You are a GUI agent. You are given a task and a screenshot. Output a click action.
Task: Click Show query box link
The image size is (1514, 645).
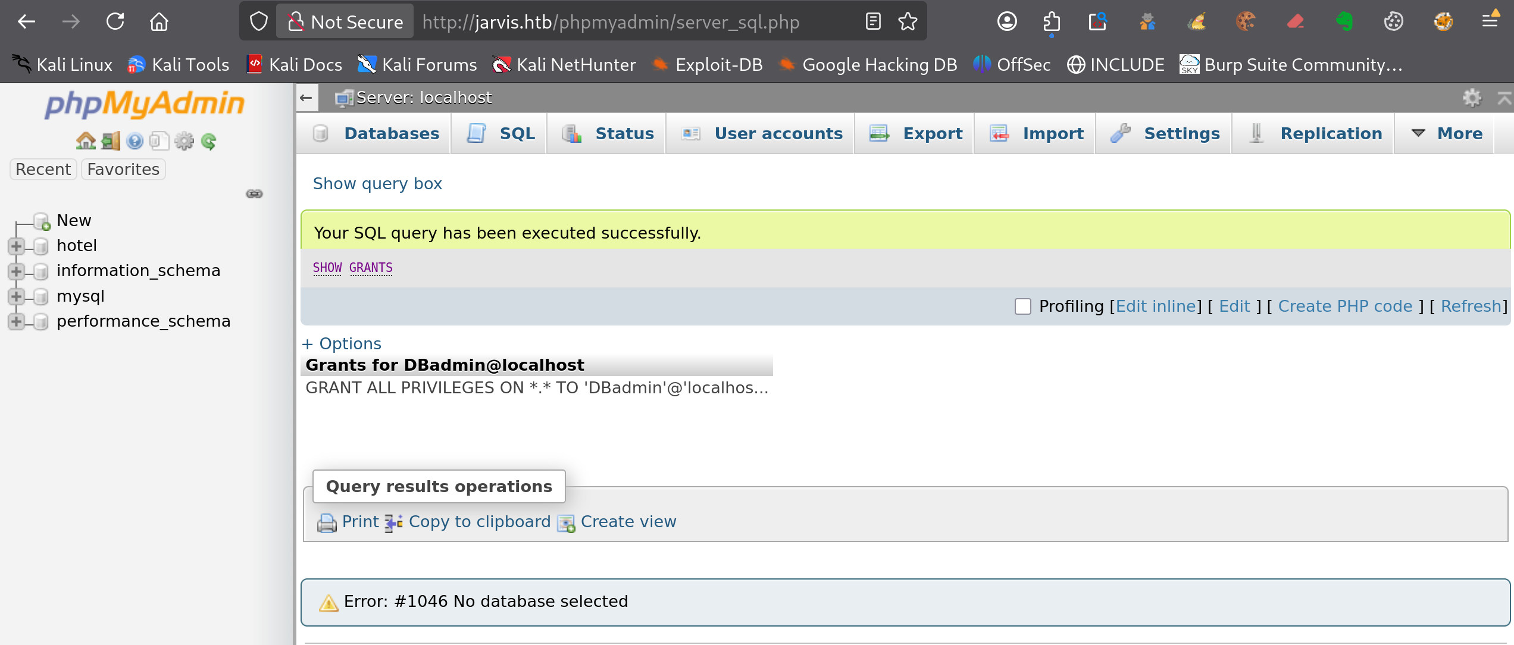click(x=377, y=183)
